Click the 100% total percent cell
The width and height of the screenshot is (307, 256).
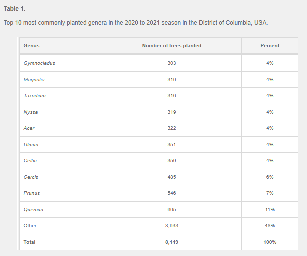click(x=270, y=242)
